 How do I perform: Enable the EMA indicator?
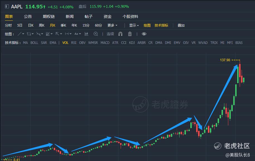pyautogui.click(x=53, y=43)
